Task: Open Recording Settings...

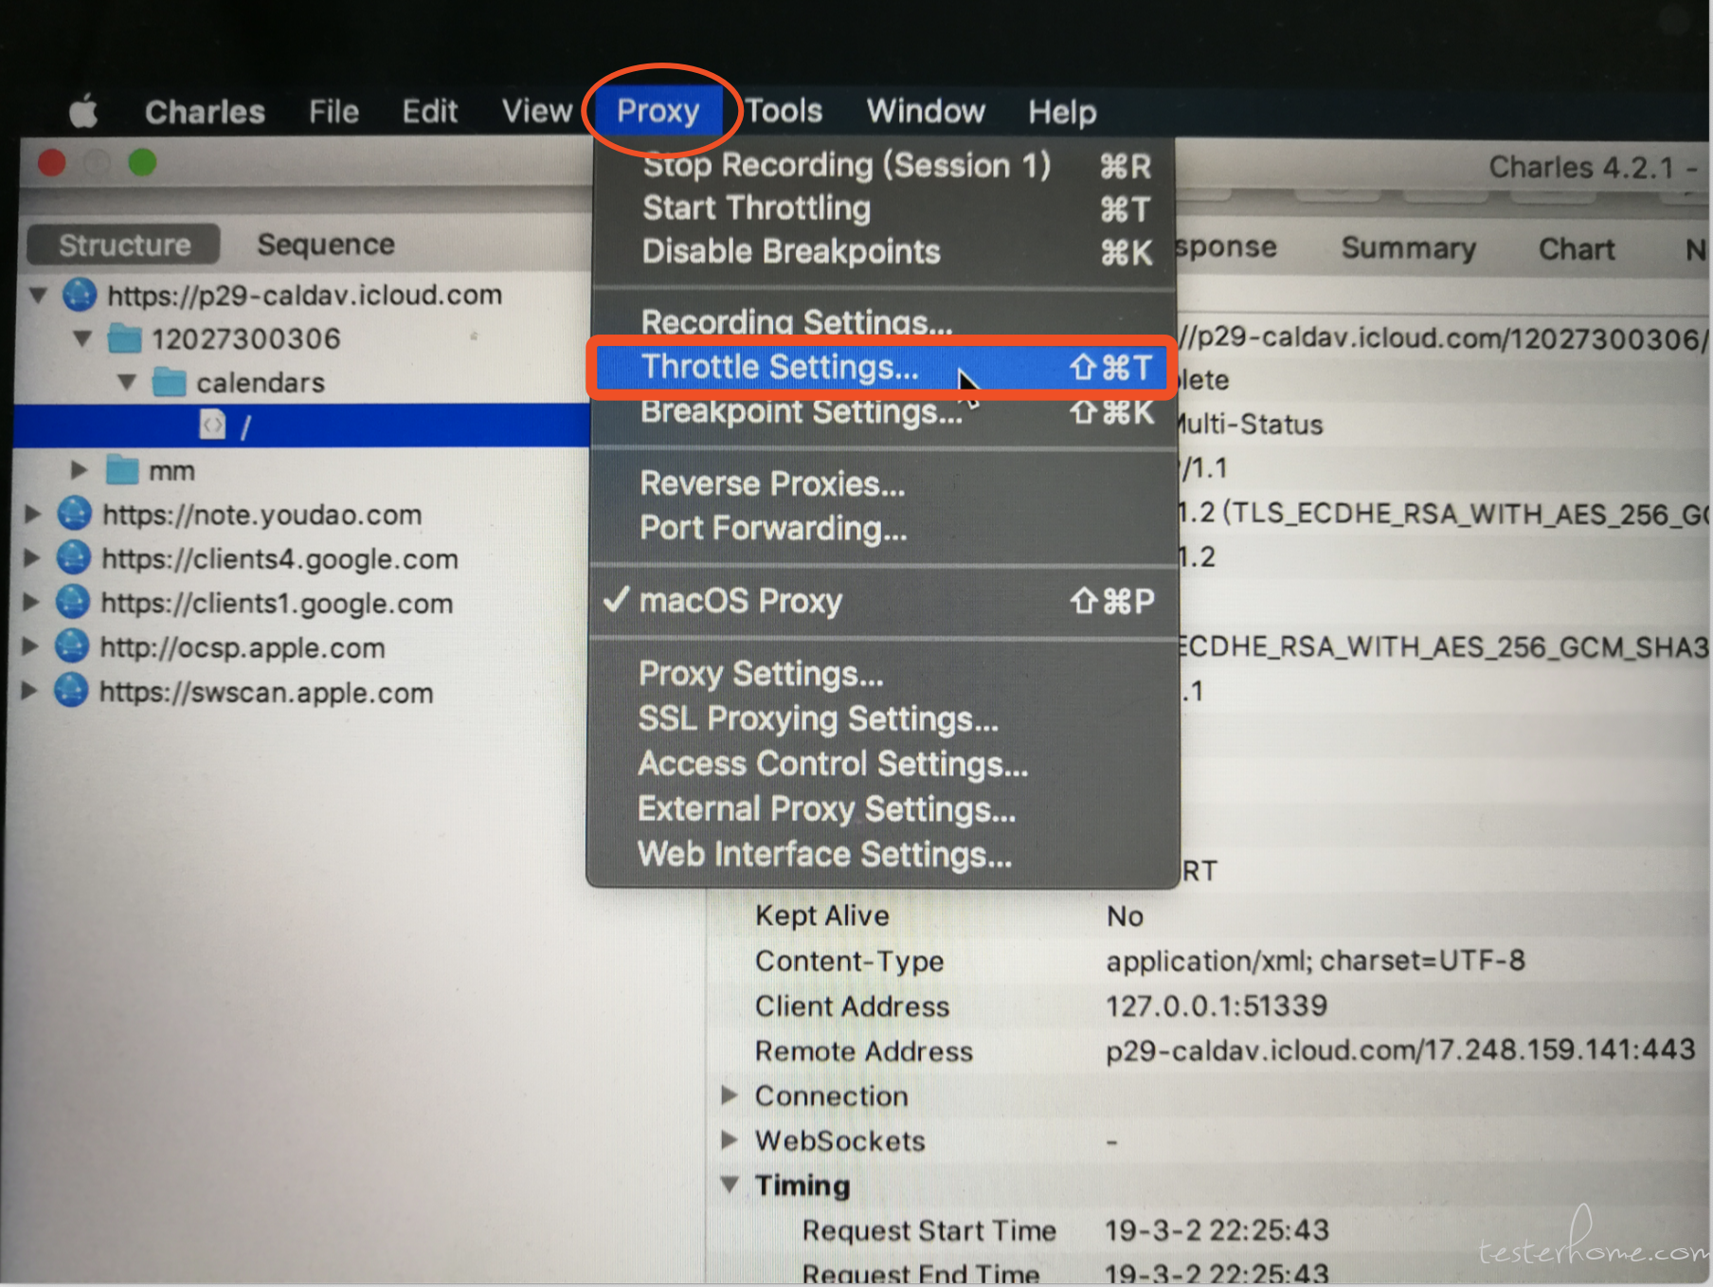Action: pos(883,321)
